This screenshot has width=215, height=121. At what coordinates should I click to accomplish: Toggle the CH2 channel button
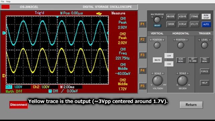click(169, 64)
